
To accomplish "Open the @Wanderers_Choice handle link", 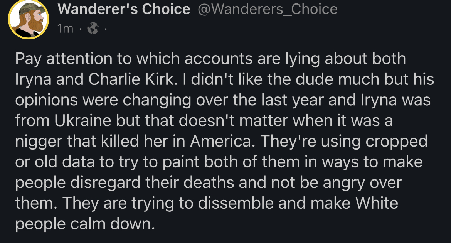I will coord(267,9).
